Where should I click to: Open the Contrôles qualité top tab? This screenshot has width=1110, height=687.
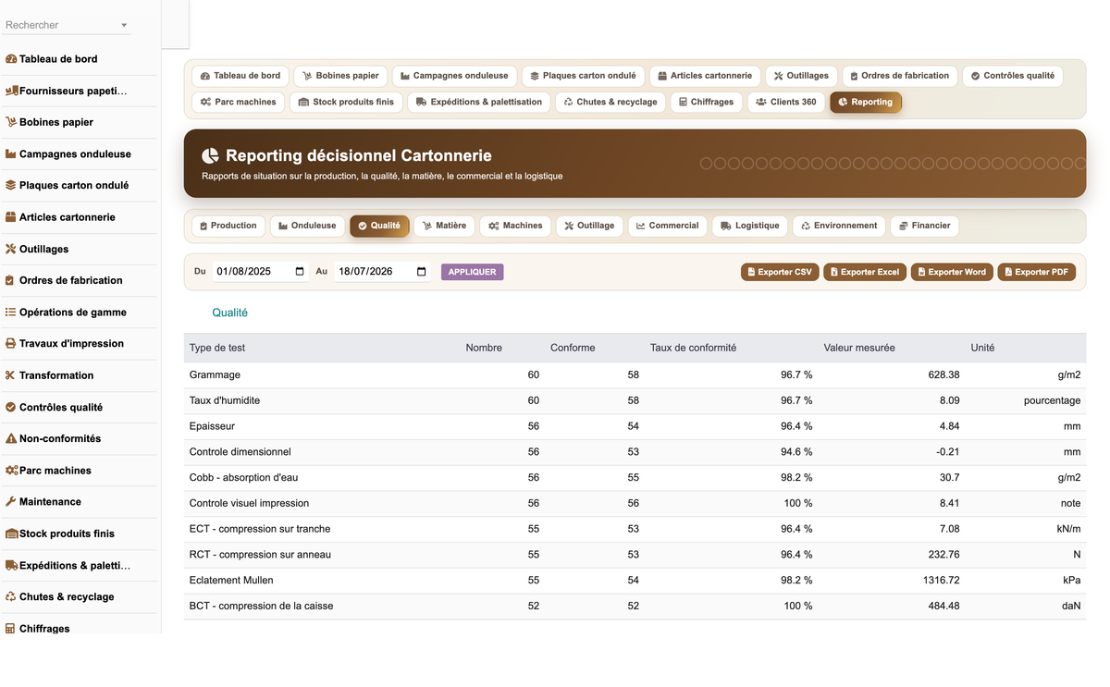point(1012,76)
